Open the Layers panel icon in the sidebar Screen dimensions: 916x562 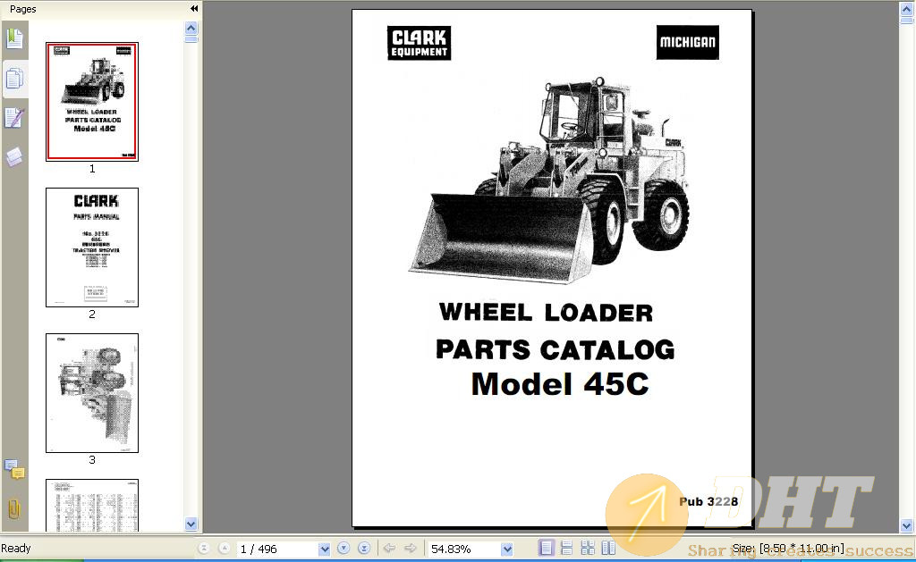click(x=14, y=156)
